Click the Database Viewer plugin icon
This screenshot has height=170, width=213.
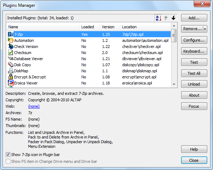coord(11,59)
